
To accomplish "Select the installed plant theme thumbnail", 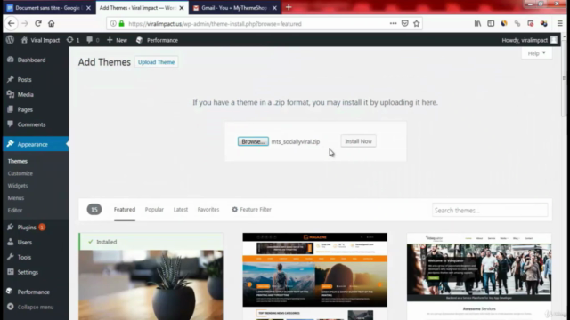I will (151, 284).
